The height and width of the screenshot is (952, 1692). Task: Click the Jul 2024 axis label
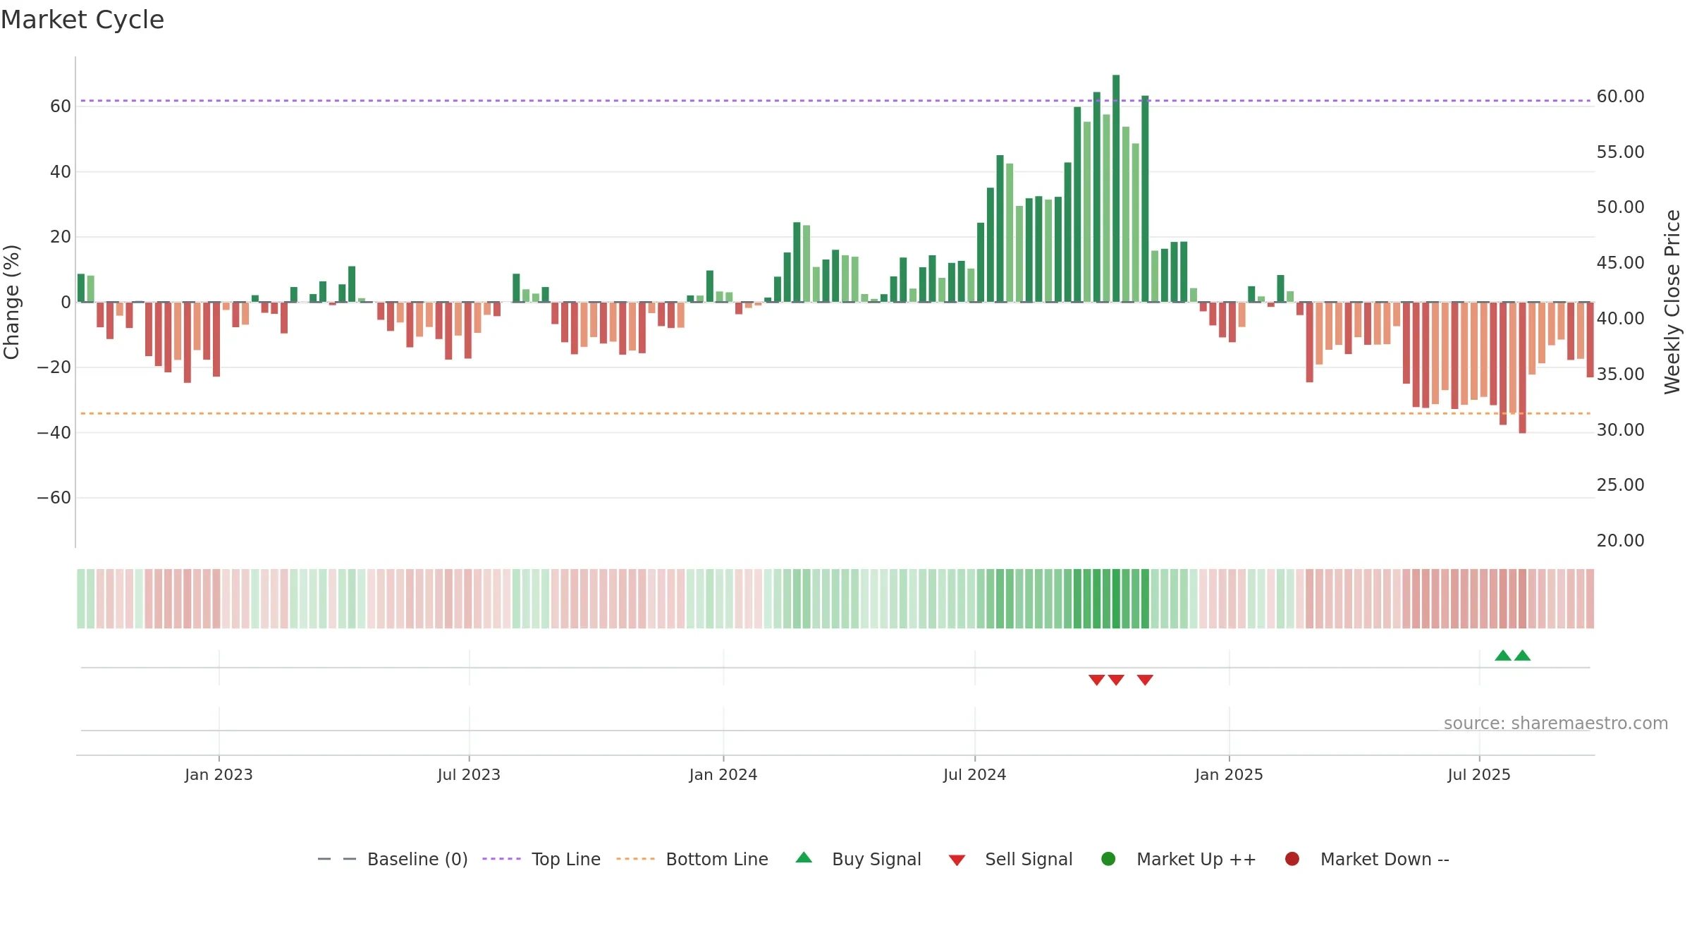(x=975, y=775)
